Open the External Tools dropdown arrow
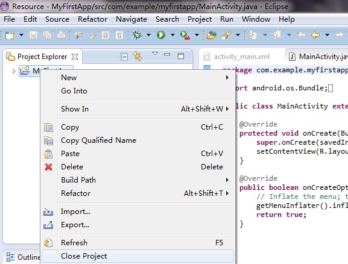 point(197,35)
